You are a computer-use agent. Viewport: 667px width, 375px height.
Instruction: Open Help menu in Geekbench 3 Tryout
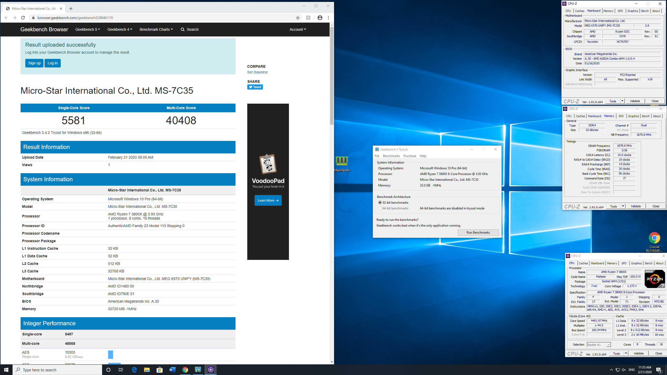click(423, 156)
